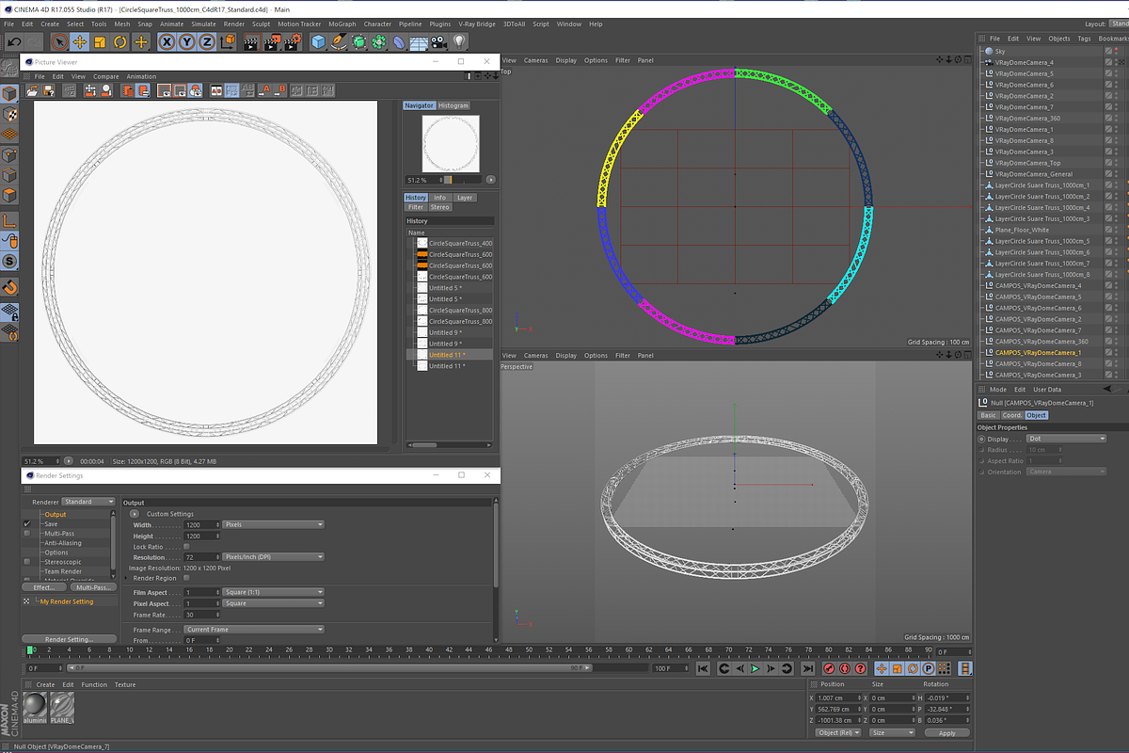
Task: Select the Display radio button in Object Properties
Action: click(982, 439)
